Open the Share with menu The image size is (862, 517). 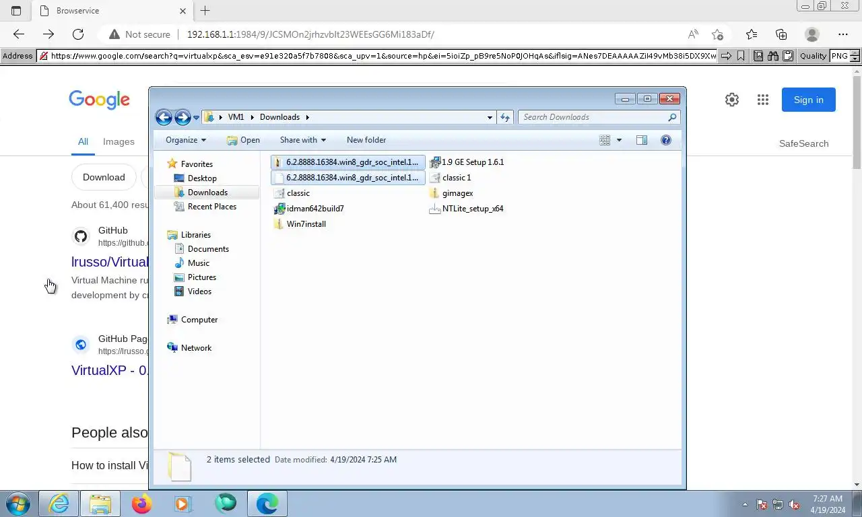[x=302, y=140]
